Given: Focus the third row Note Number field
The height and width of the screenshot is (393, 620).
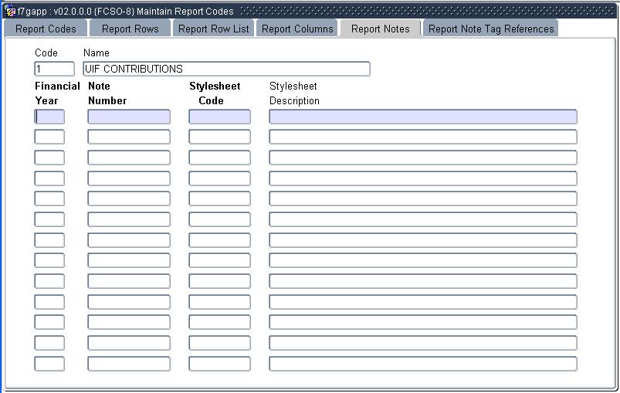Looking at the screenshot, I should [128, 158].
